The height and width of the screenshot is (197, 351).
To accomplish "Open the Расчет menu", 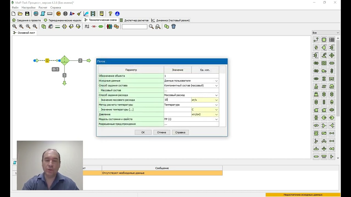I will point(43,7).
